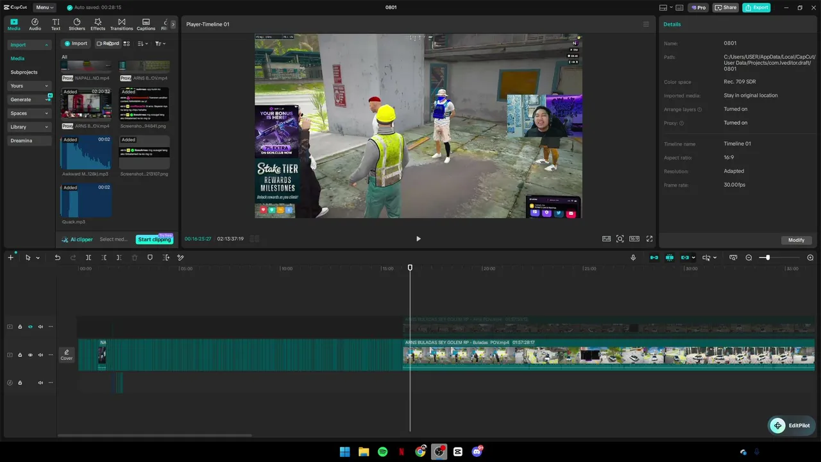Click the Modify button in Details

[796, 240]
